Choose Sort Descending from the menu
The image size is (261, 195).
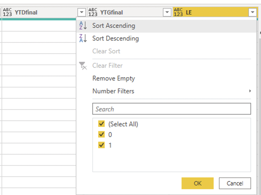166,38
